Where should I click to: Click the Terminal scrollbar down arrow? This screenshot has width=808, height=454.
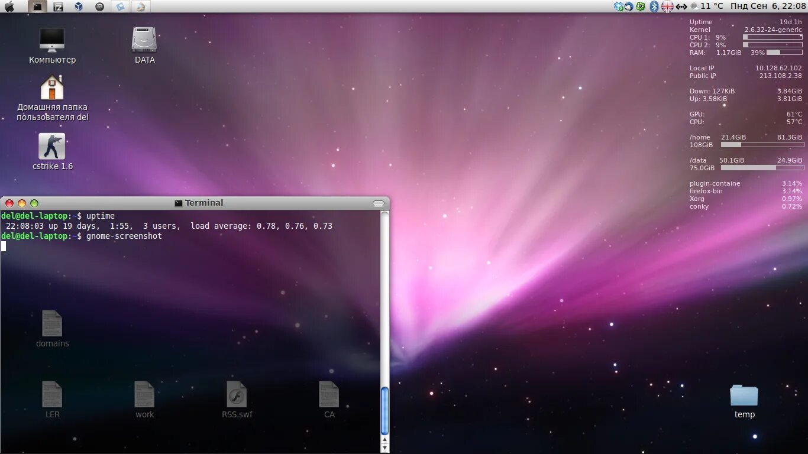(x=385, y=448)
